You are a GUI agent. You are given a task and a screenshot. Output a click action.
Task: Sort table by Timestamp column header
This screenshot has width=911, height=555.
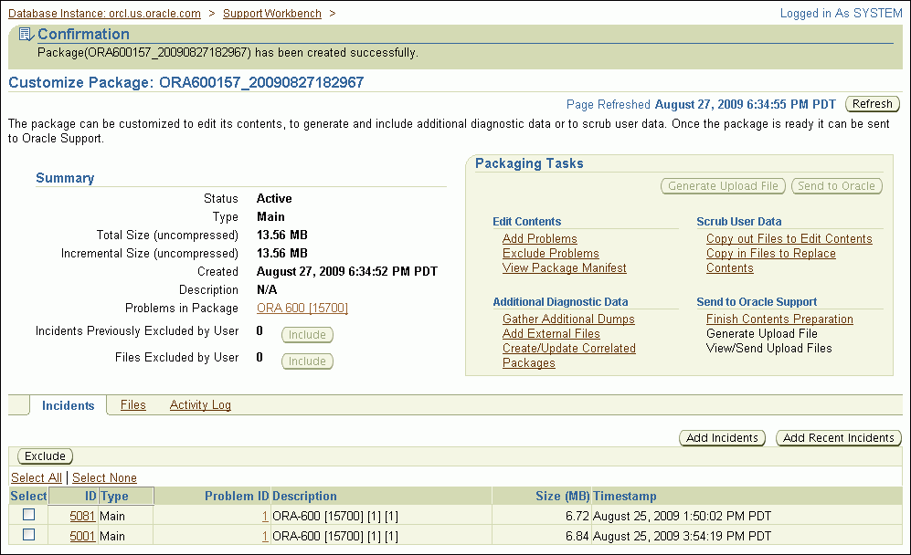coord(624,497)
